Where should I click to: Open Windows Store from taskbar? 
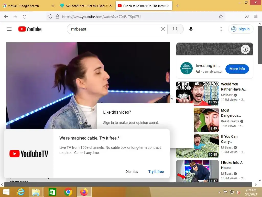tap(52, 192)
